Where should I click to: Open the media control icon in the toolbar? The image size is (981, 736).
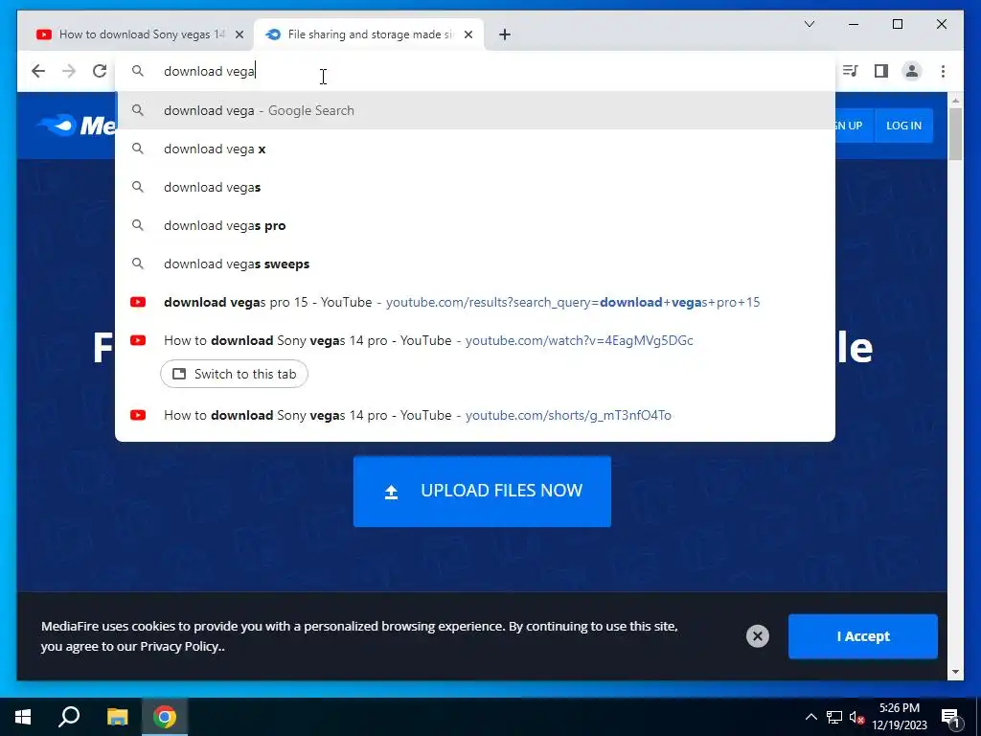click(x=851, y=71)
